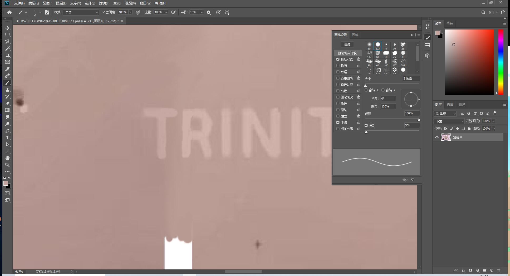Open brush preset picker dropdown

click(40, 12)
